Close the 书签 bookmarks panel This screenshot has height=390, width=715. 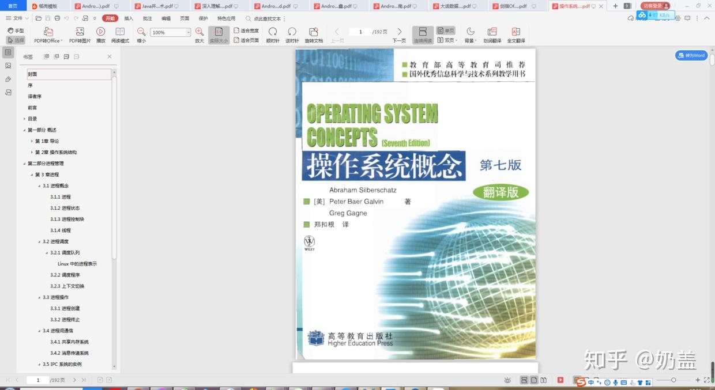[x=110, y=56]
